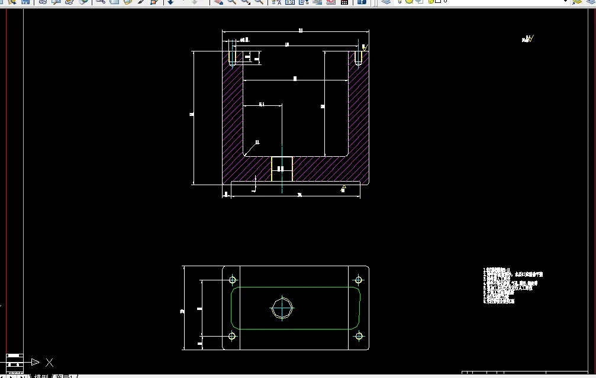Screen dimensions: 596x378
Task: Open the Tool Palettes window icon
Action: click(303, 2)
